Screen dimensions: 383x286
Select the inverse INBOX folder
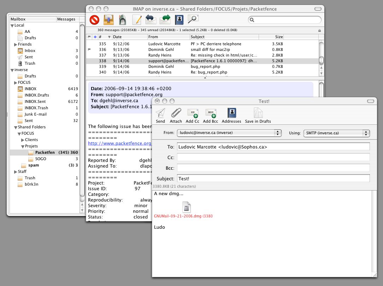pyautogui.click(x=30, y=89)
